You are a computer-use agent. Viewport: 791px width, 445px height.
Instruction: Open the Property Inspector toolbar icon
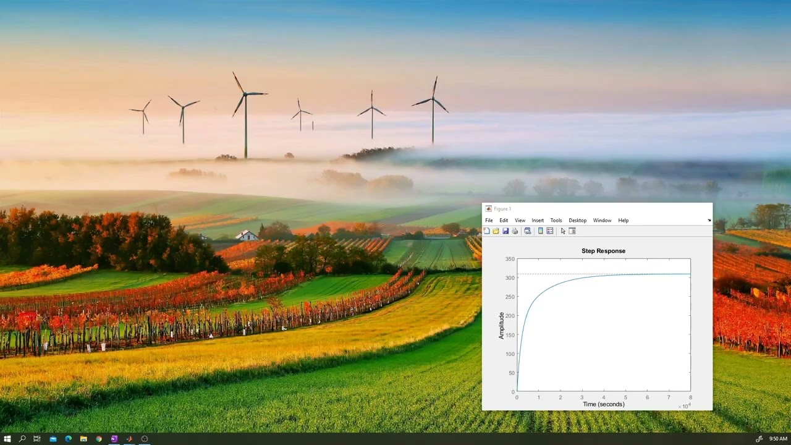pyautogui.click(x=572, y=231)
